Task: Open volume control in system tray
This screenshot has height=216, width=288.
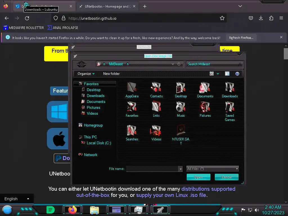Action: click(x=257, y=210)
